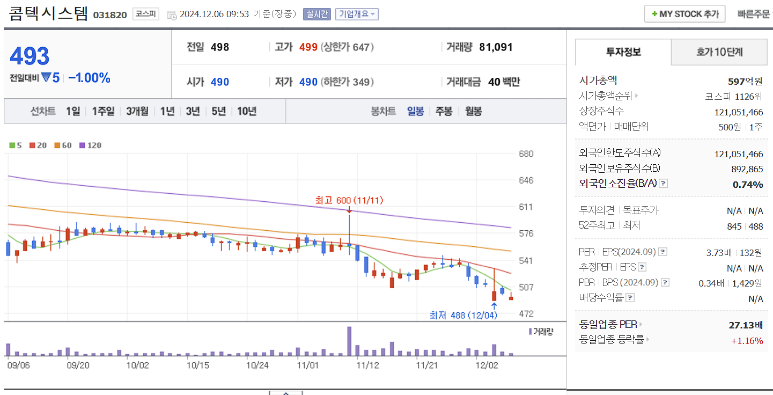Click the help icon beside 외국인소진율(B/A)

(x=663, y=184)
